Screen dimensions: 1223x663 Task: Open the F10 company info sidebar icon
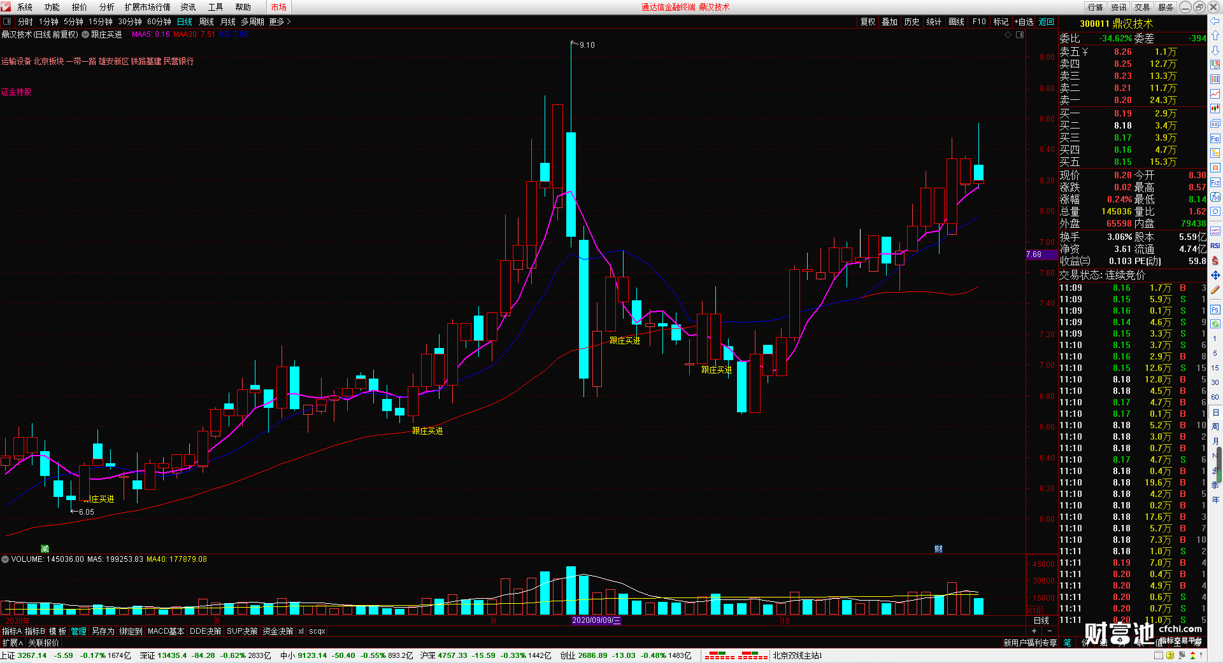[x=1215, y=138]
